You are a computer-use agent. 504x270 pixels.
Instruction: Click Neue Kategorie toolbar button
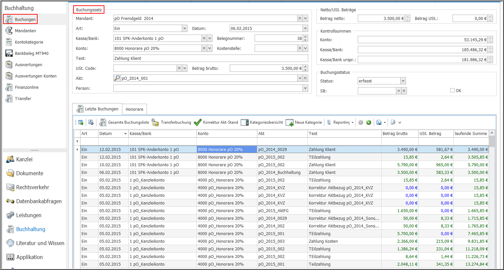coord(308,122)
